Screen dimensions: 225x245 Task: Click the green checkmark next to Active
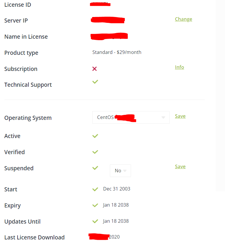[x=95, y=136]
